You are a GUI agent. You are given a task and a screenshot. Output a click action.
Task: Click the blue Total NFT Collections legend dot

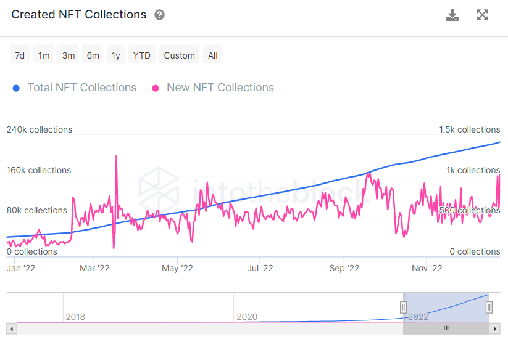click(x=16, y=88)
